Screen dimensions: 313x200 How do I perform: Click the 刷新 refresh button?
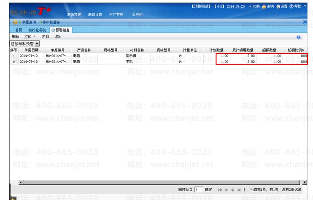[15, 37]
